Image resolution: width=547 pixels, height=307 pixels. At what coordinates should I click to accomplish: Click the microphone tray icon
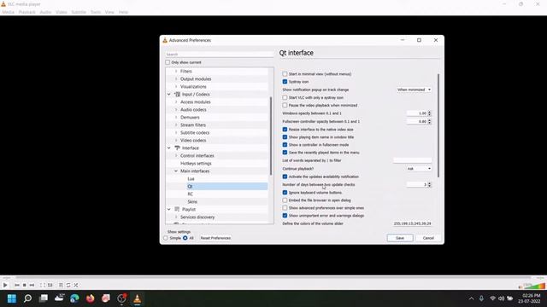[481, 298]
